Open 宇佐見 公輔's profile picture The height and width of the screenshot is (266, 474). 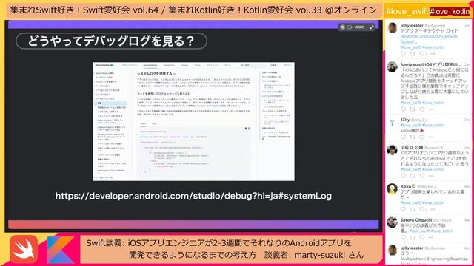(392, 150)
